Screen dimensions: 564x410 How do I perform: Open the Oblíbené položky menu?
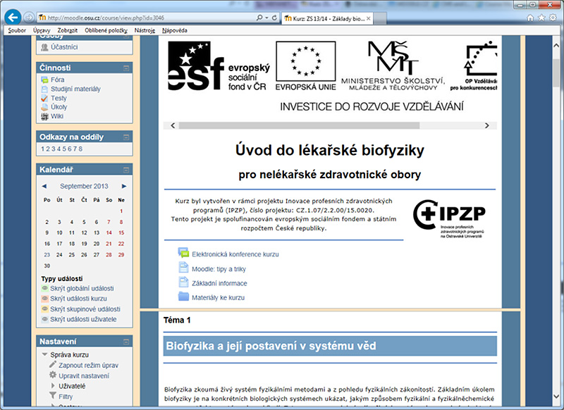point(106,30)
